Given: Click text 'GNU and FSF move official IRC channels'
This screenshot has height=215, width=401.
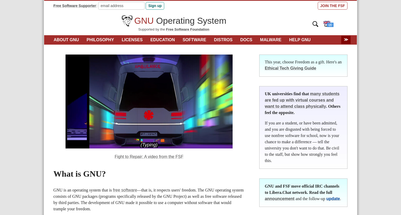Looking at the screenshot, I should 302,186.
